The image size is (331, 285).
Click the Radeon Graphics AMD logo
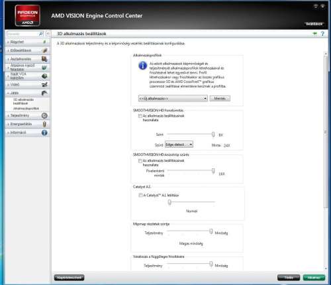point(28,15)
